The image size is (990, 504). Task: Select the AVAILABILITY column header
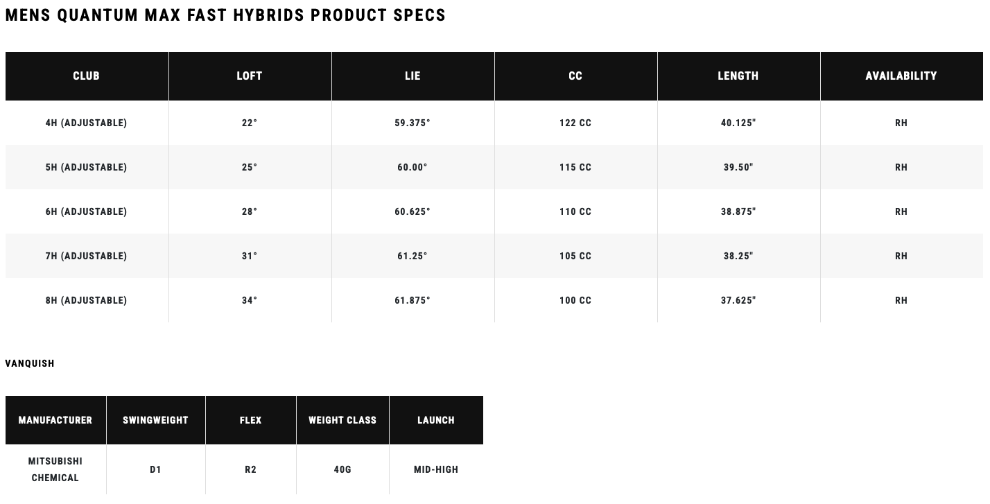901,76
